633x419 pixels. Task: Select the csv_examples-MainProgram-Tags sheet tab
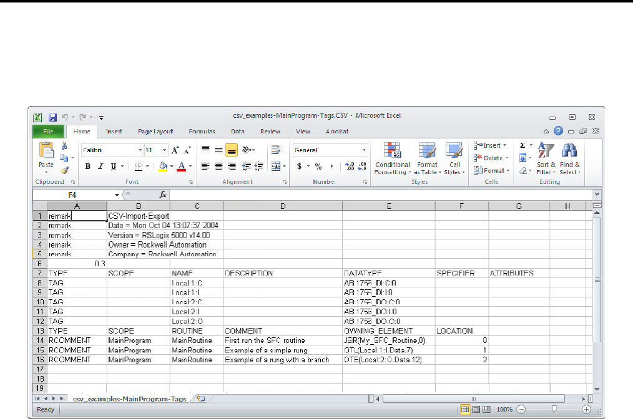click(130, 398)
